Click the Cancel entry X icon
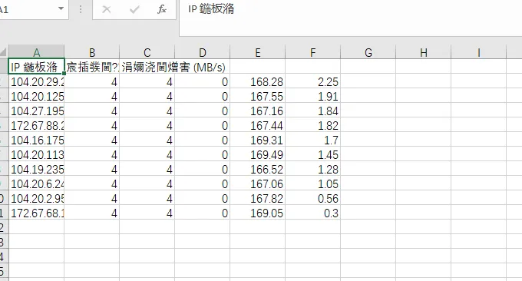The height and width of the screenshot is (281, 522). pos(107,9)
